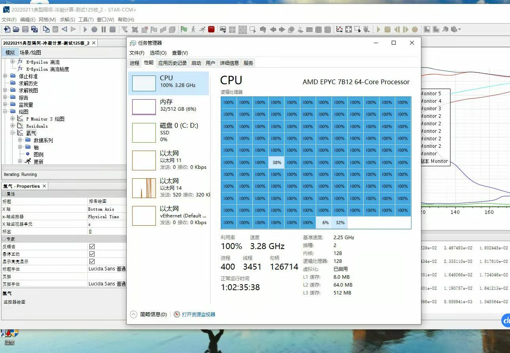The height and width of the screenshot is (353, 510).
Task: Click the scene image dropdown icon in toolbar
Action: pos(223,29)
